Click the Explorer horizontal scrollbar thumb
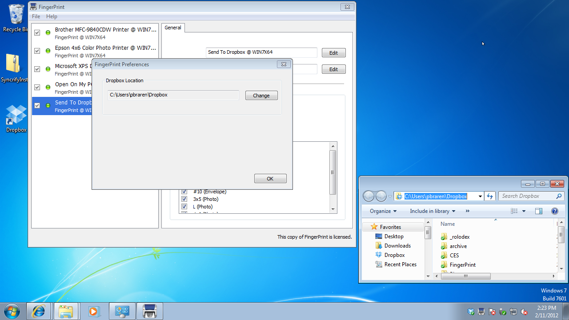 point(465,276)
